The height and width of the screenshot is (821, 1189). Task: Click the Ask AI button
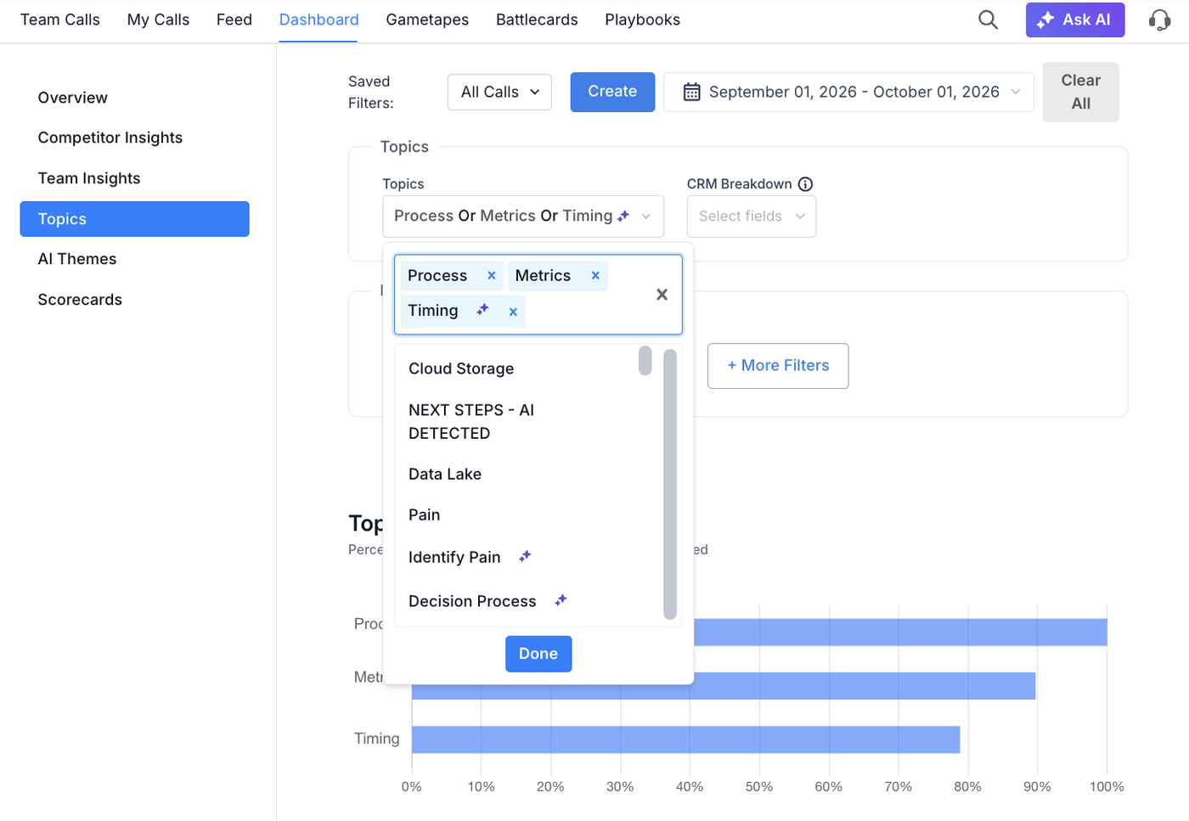[x=1075, y=20]
